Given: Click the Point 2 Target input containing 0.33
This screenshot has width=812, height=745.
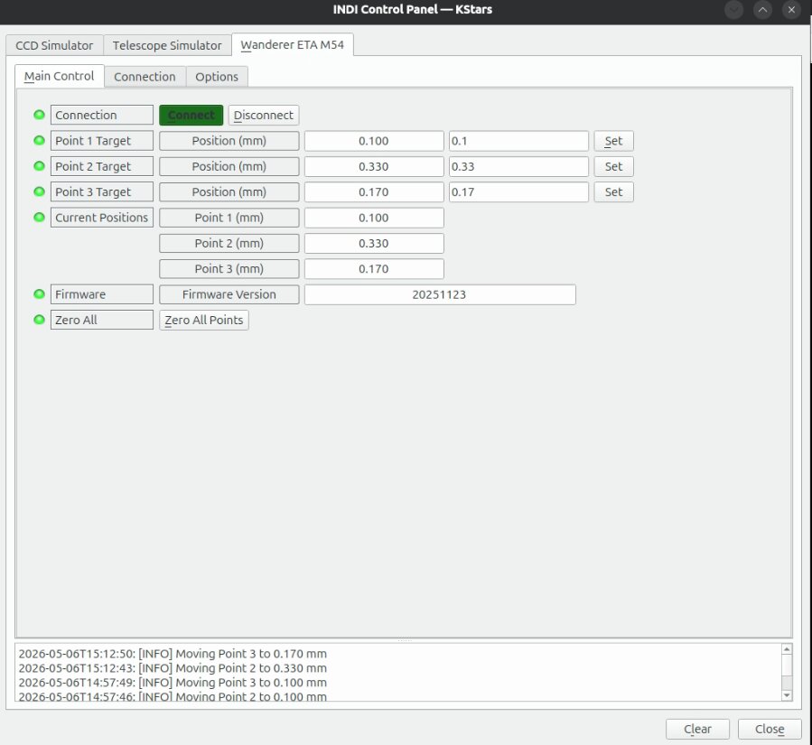Looking at the screenshot, I should [518, 166].
